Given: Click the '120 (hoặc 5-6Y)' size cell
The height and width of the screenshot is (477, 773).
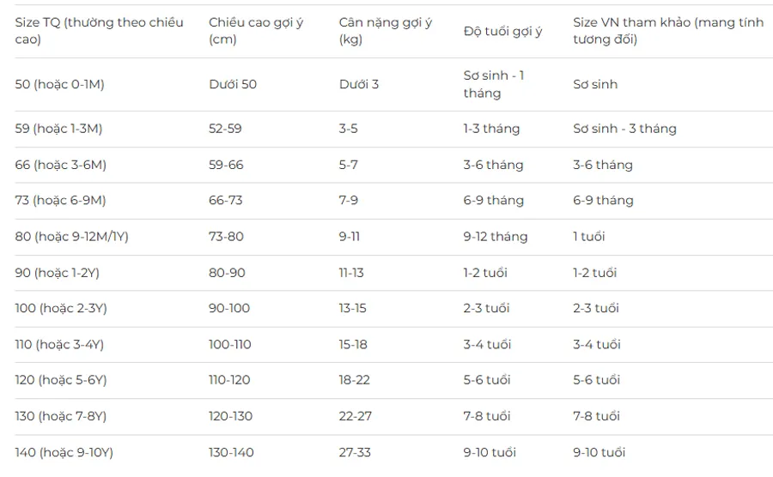Looking at the screenshot, I should tap(61, 380).
